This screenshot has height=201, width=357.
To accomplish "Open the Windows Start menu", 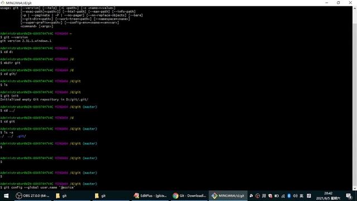I will [x=6, y=196].
